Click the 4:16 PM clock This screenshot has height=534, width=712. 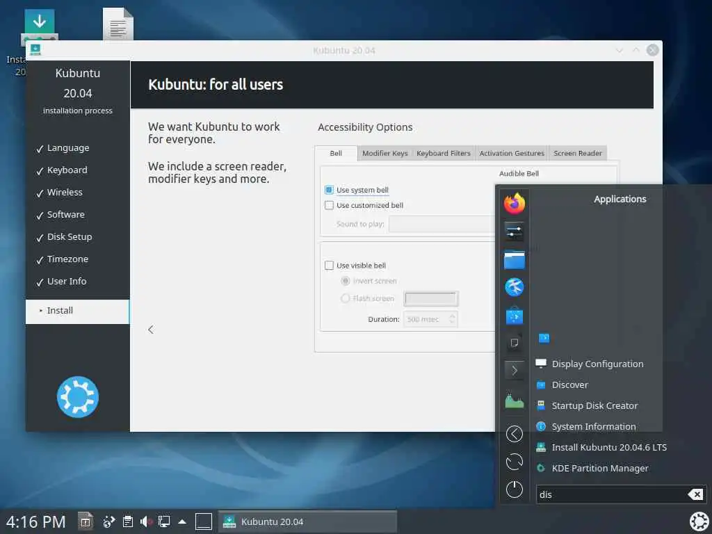tap(36, 521)
